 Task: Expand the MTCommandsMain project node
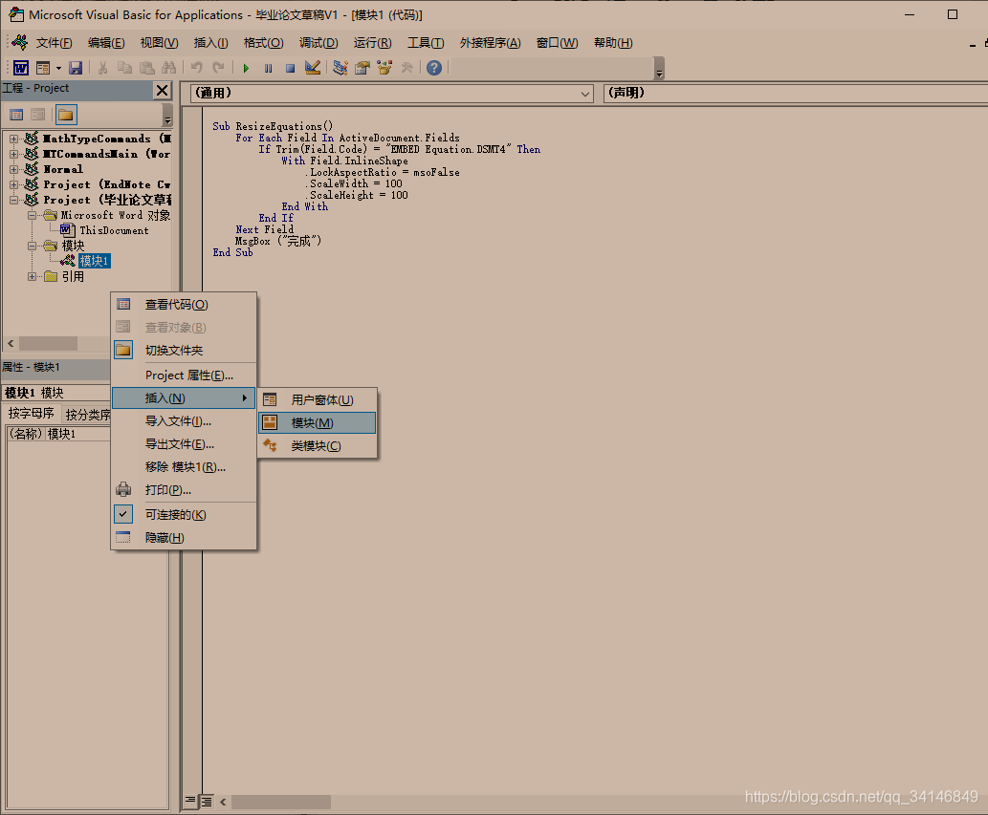(13, 154)
